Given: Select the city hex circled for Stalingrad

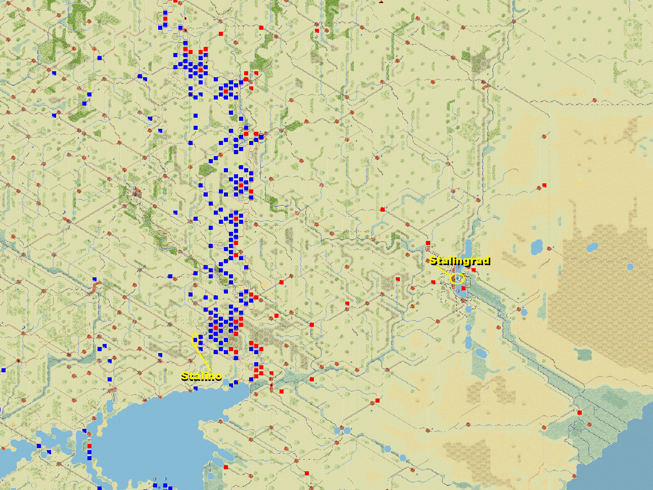Looking at the screenshot, I should 457,278.
